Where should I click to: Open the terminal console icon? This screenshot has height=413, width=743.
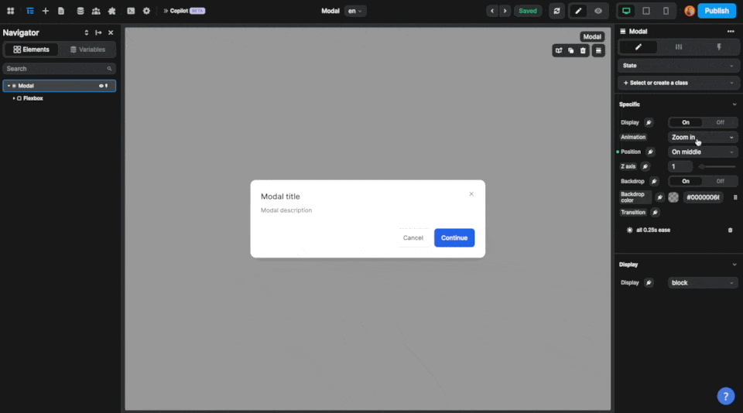tap(131, 11)
